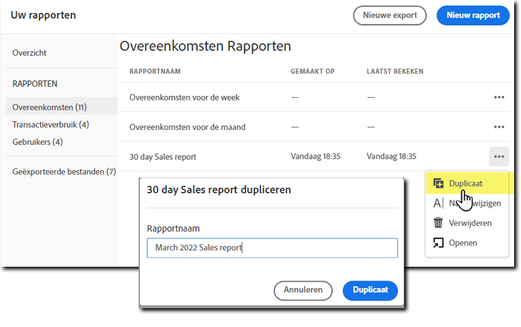The height and width of the screenshot is (327, 521).
Task: Click the RAPPORTEN section label in sidebar
Action: [x=35, y=83]
